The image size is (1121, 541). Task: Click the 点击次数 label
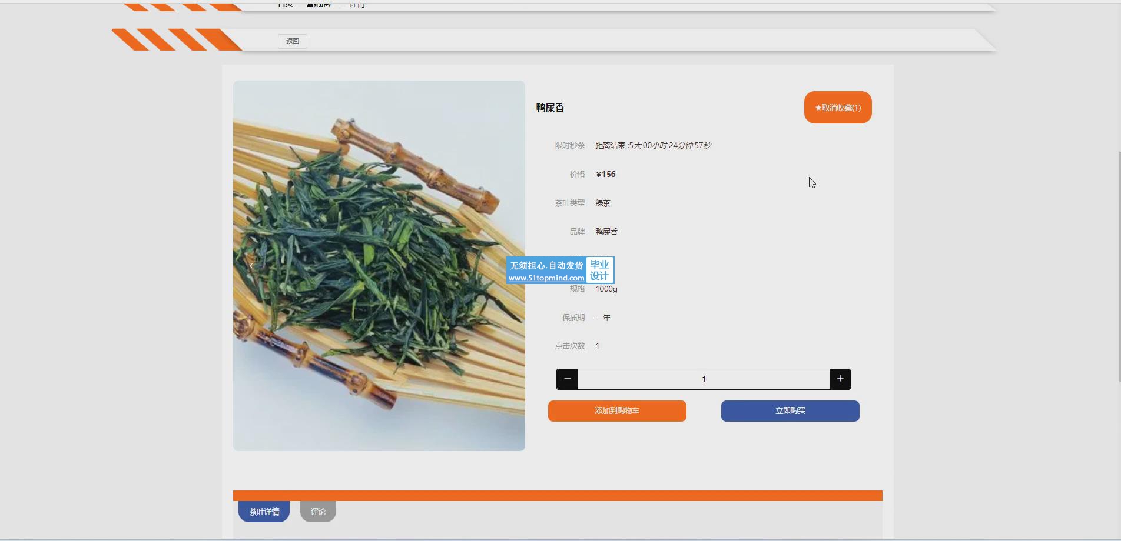pos(570,346)
